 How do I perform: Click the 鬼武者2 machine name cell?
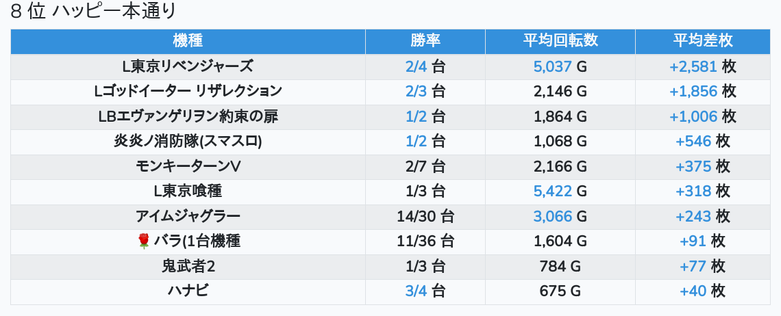pyautogui.click(x=188, y=266)
